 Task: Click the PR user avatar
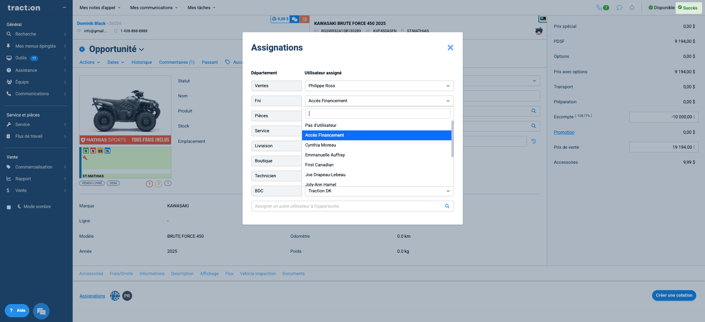click(x=127, y=296)
